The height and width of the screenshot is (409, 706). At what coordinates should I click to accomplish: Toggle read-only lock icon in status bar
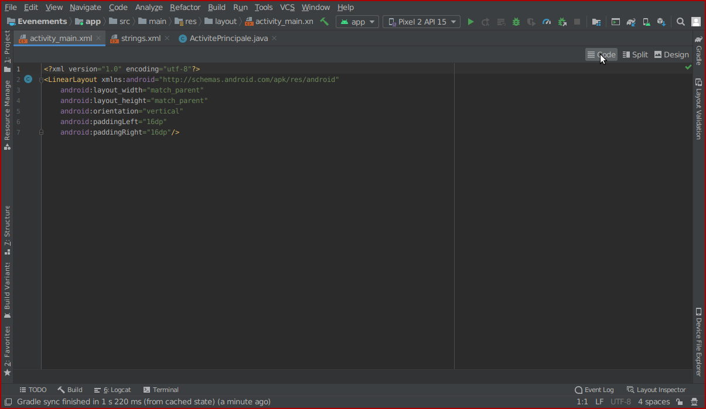[679, 402]
